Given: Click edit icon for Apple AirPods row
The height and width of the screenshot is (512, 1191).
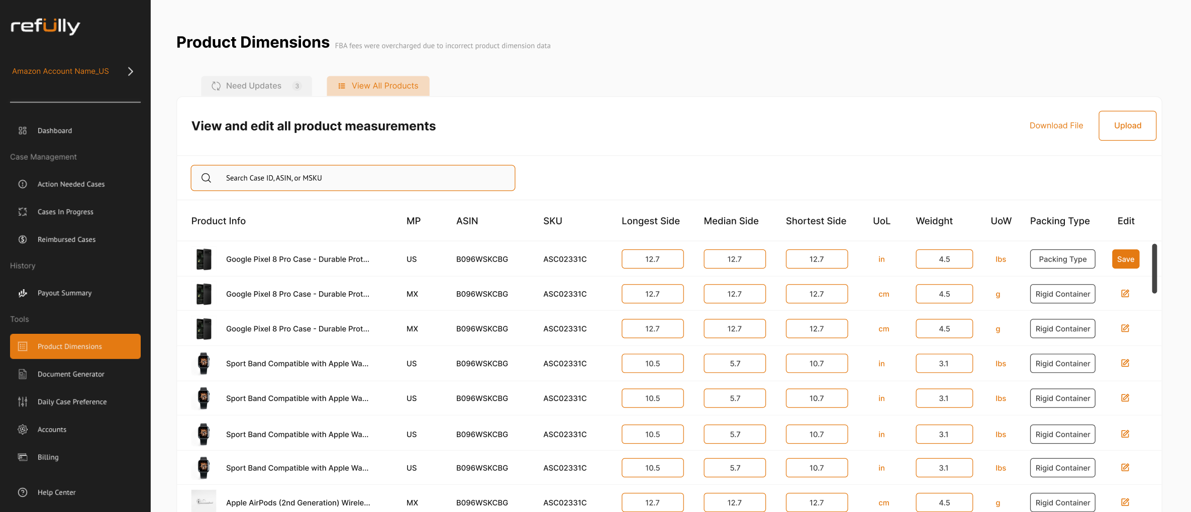Looking at the screenshot, I should tap(1125, 502).
